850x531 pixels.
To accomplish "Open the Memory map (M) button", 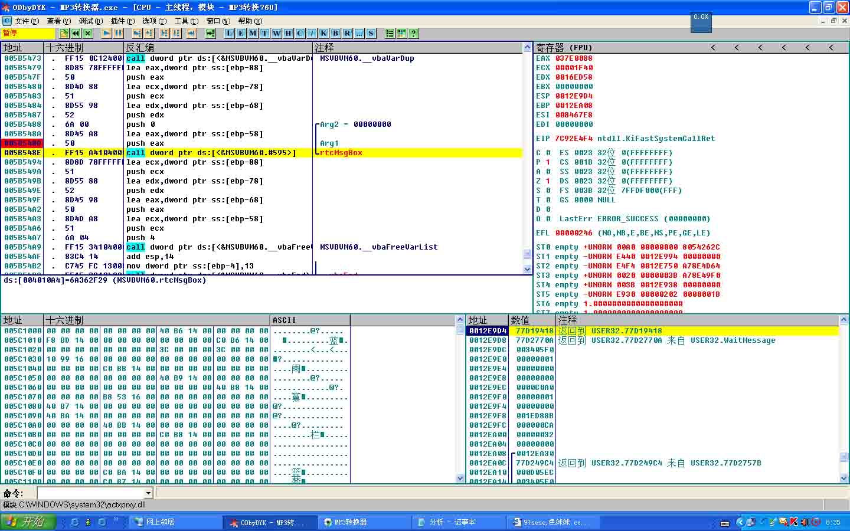I will pyautogui.click(x=253, y=34).
